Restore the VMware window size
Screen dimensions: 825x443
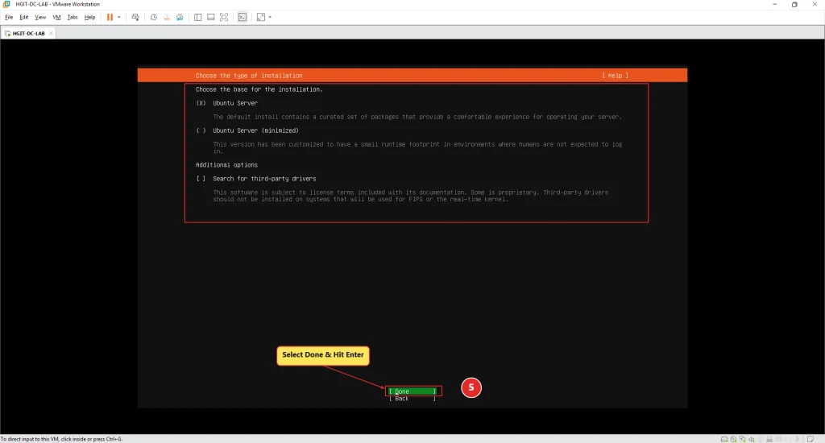point(794,4)
